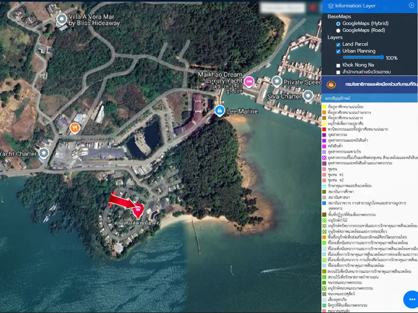Click the Yacht Charter pin at left edge
Viewport: 418px width, 313px height.
(x=44, y=153)
